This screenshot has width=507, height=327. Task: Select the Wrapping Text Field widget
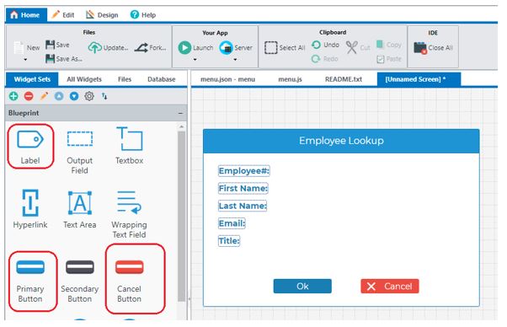coord(130,214)
